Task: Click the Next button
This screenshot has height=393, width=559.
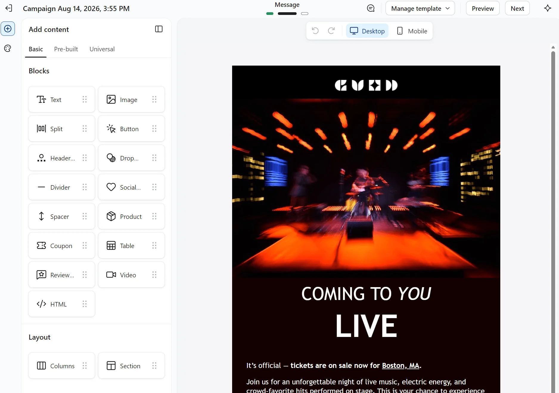Action: point(517,8)
